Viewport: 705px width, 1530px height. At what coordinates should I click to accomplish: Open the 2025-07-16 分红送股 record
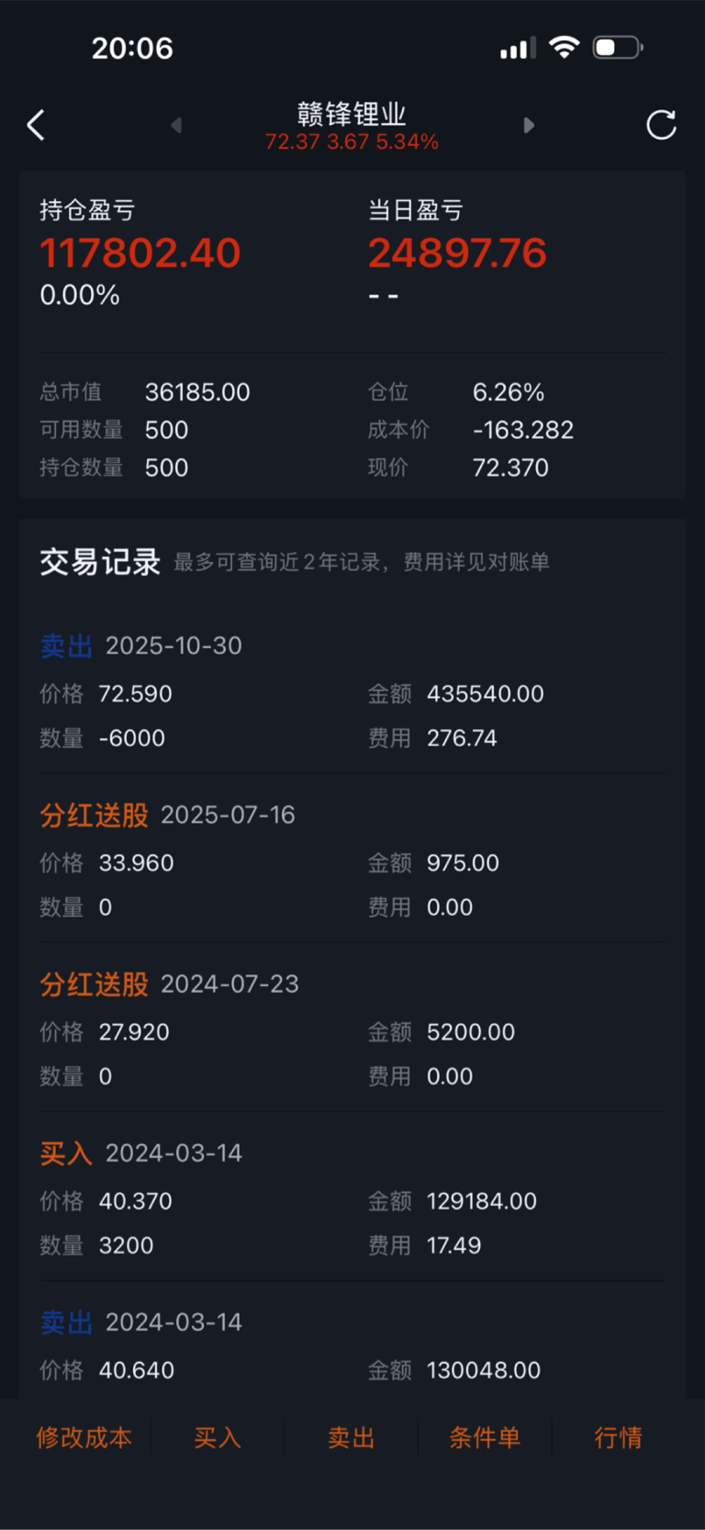click(352, 861)
